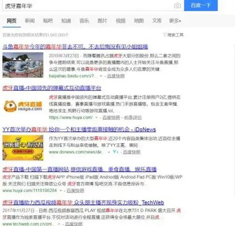Open the 文库 tab

(157, 21)
